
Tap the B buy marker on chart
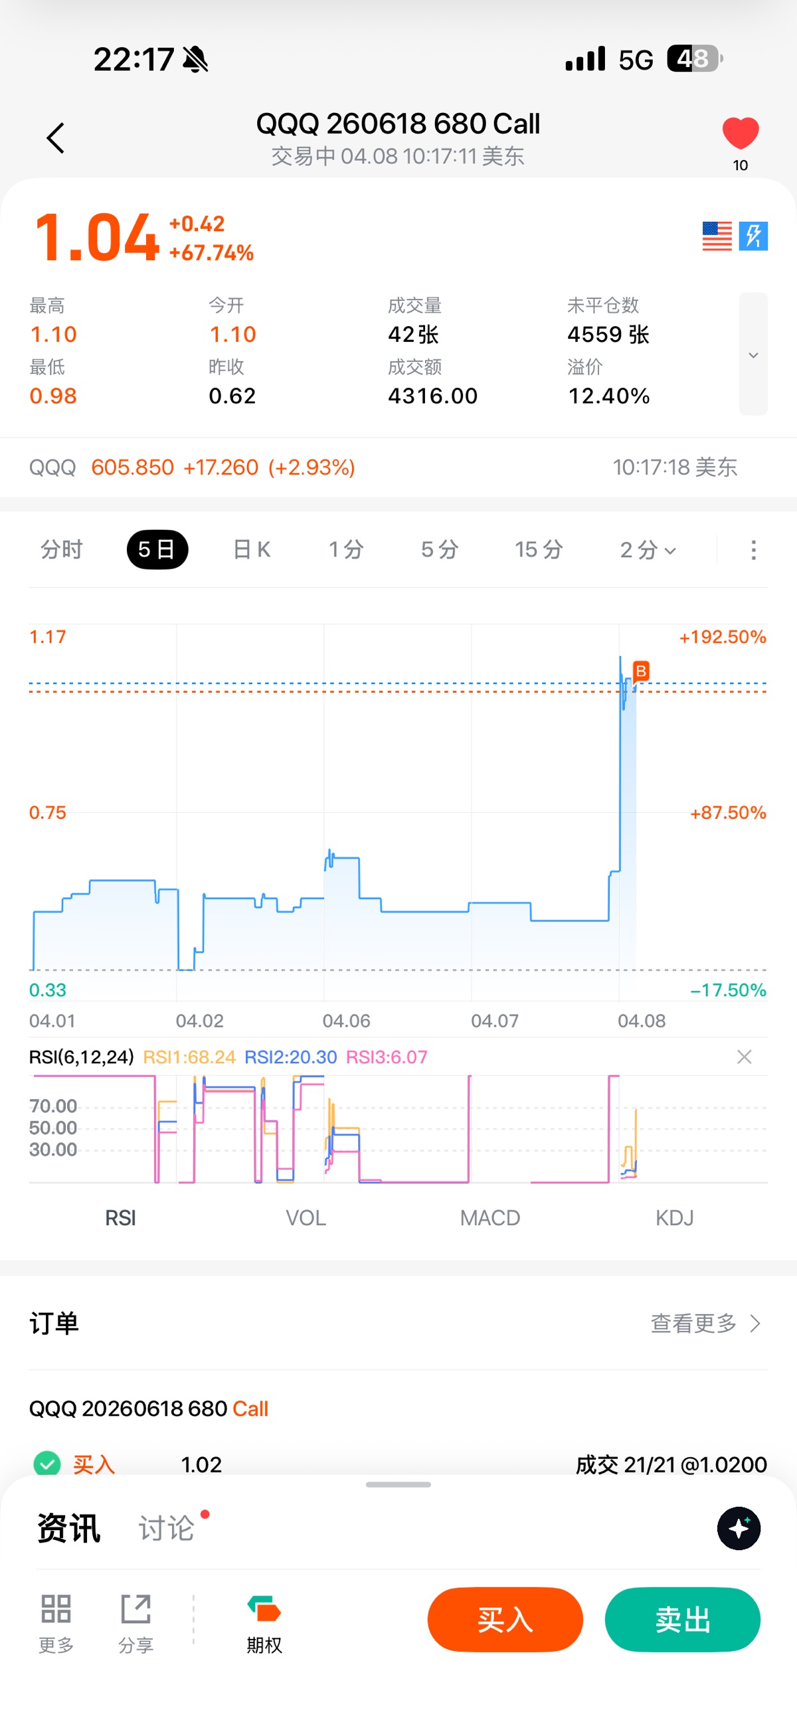point(641,671)
